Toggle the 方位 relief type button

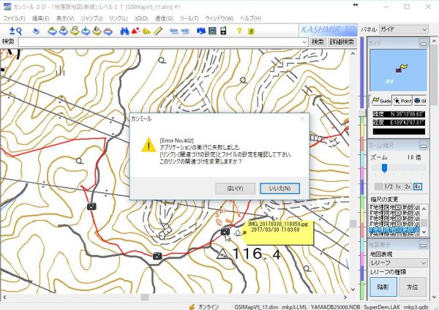pos(413,287)
